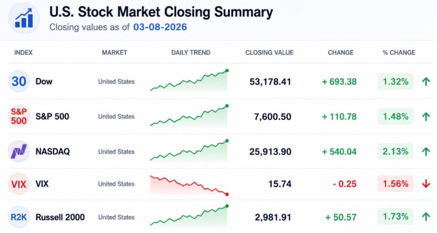View the red VIX daily trend sparkline
The height and width of the screenshot is (233, 437).
(189, 185)
